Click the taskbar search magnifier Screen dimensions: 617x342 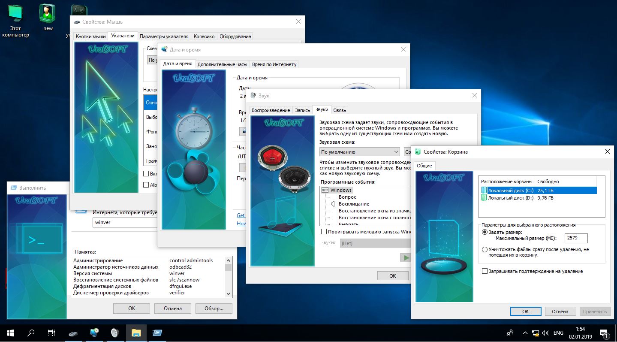tap(31, 333)
